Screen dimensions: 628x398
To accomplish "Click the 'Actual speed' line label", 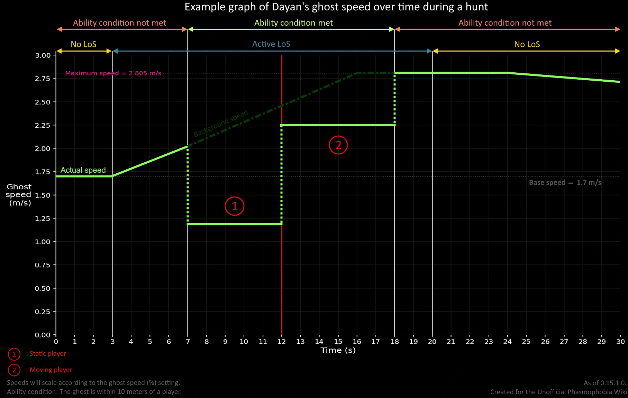I will click(x=83, y=170).
